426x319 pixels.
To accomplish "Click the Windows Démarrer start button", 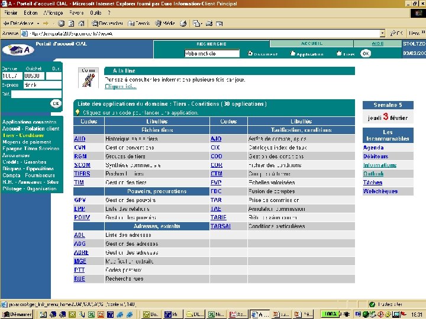I will click(x=17, y=314).
